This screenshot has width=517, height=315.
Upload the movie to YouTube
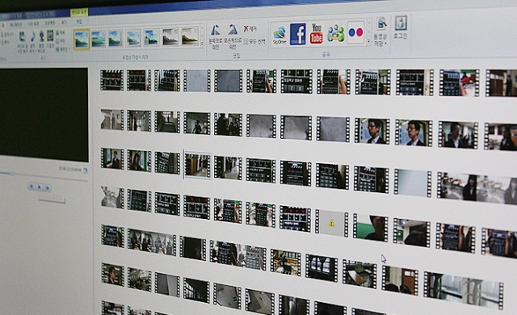point(316,34)
